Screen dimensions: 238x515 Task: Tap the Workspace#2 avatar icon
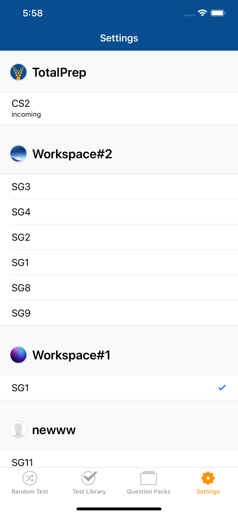[x=18, y=154]
